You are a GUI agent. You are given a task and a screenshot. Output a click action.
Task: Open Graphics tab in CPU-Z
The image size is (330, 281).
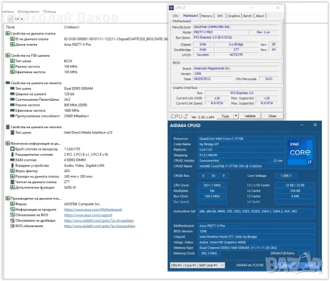point(234,16)
